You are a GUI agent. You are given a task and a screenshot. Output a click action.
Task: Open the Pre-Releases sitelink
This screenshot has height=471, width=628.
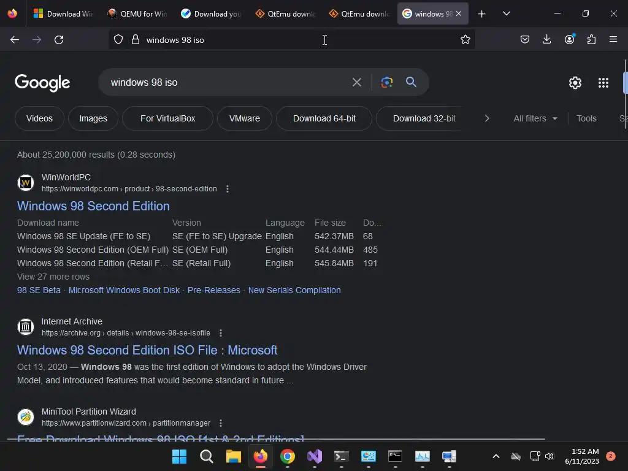(214, 290)
